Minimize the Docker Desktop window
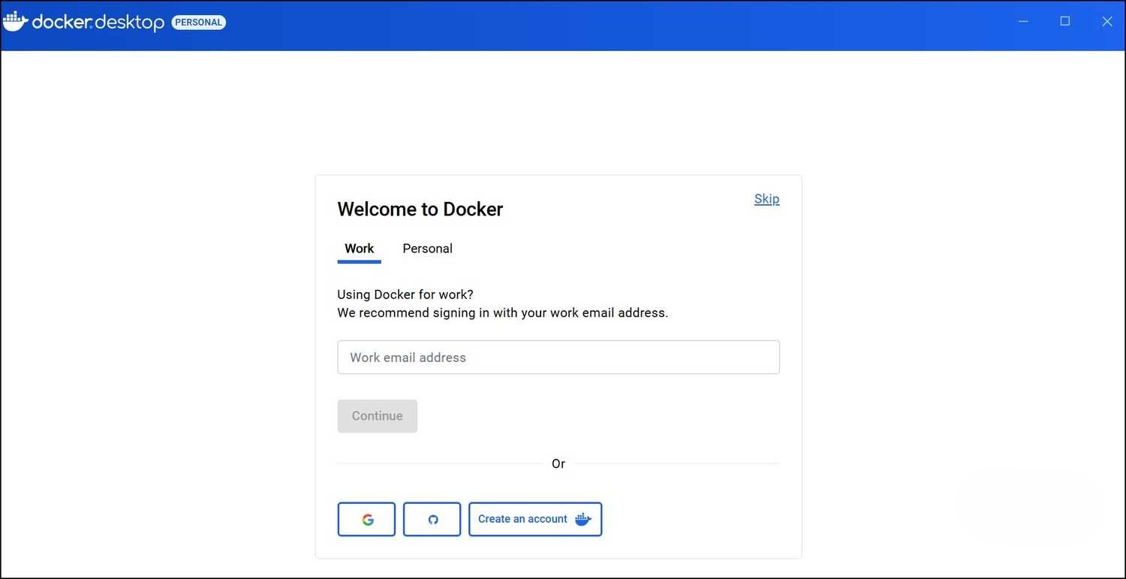The image size is (1126, 579). [x=1023, y=22]
